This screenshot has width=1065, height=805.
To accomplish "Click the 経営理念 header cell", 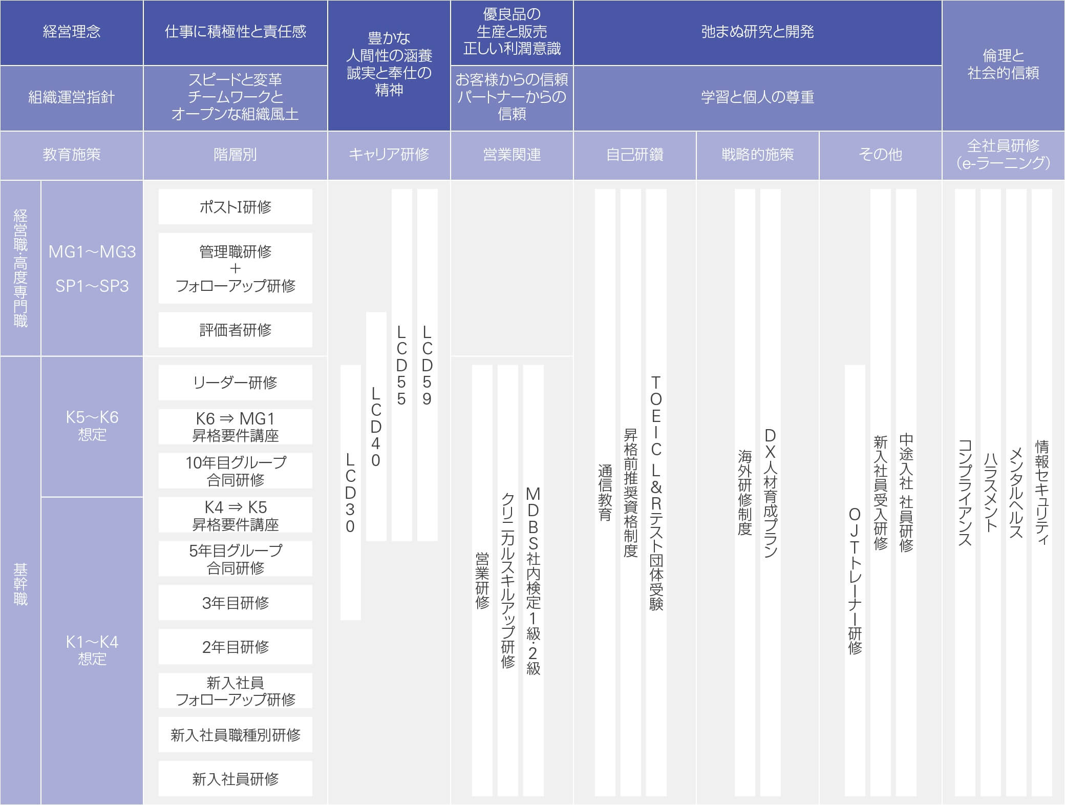I will [x=72, y=32].
